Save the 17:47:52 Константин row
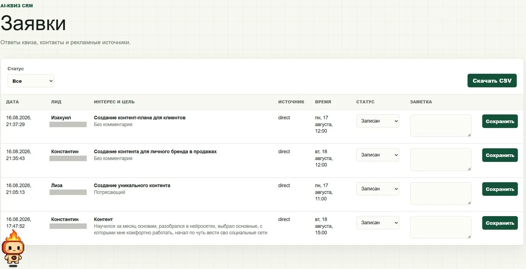 pos(500,223)
